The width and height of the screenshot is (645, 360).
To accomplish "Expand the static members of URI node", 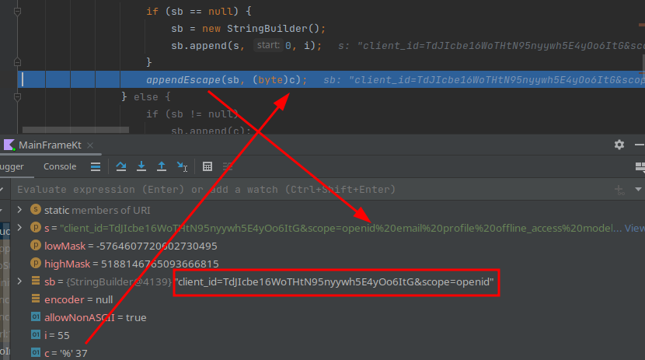I will click(20, 210).
